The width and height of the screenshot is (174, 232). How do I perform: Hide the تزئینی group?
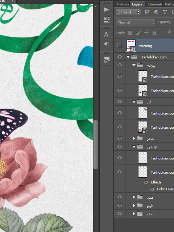point(120,146)
